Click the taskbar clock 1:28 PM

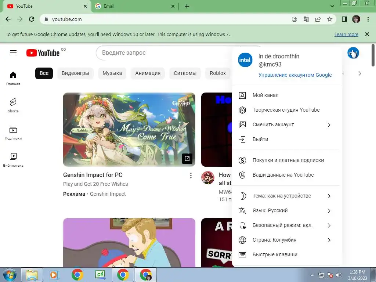[x=357, y=275]
